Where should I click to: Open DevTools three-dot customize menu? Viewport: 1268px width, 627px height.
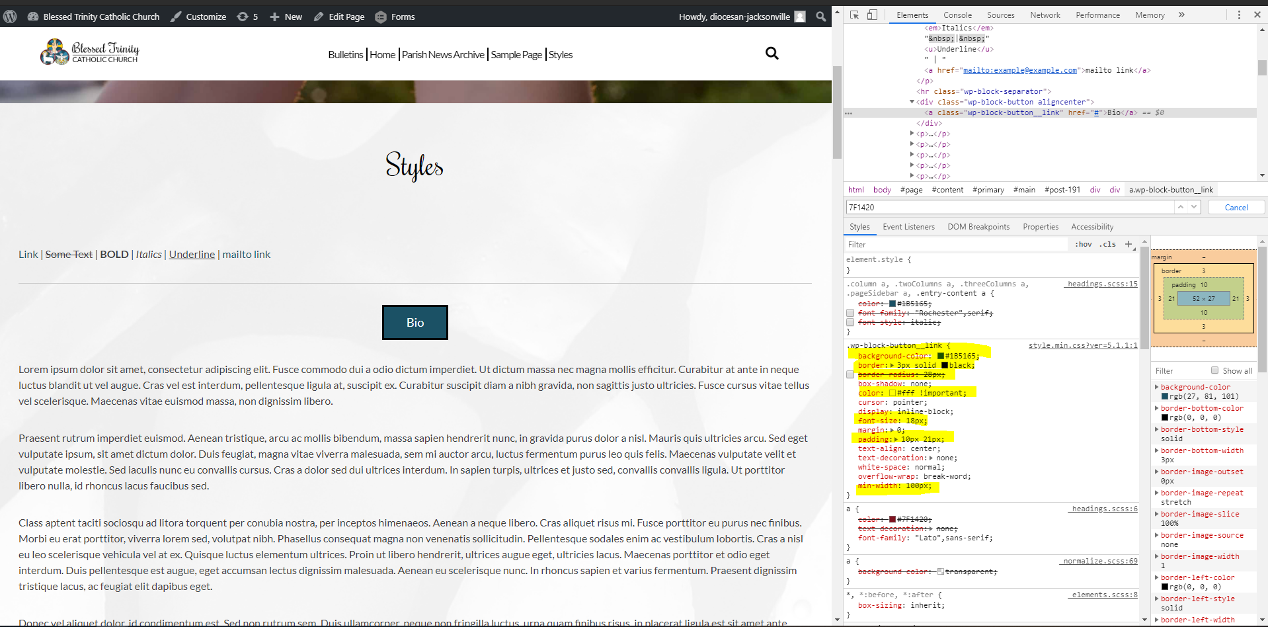(x=1239, y=15)
